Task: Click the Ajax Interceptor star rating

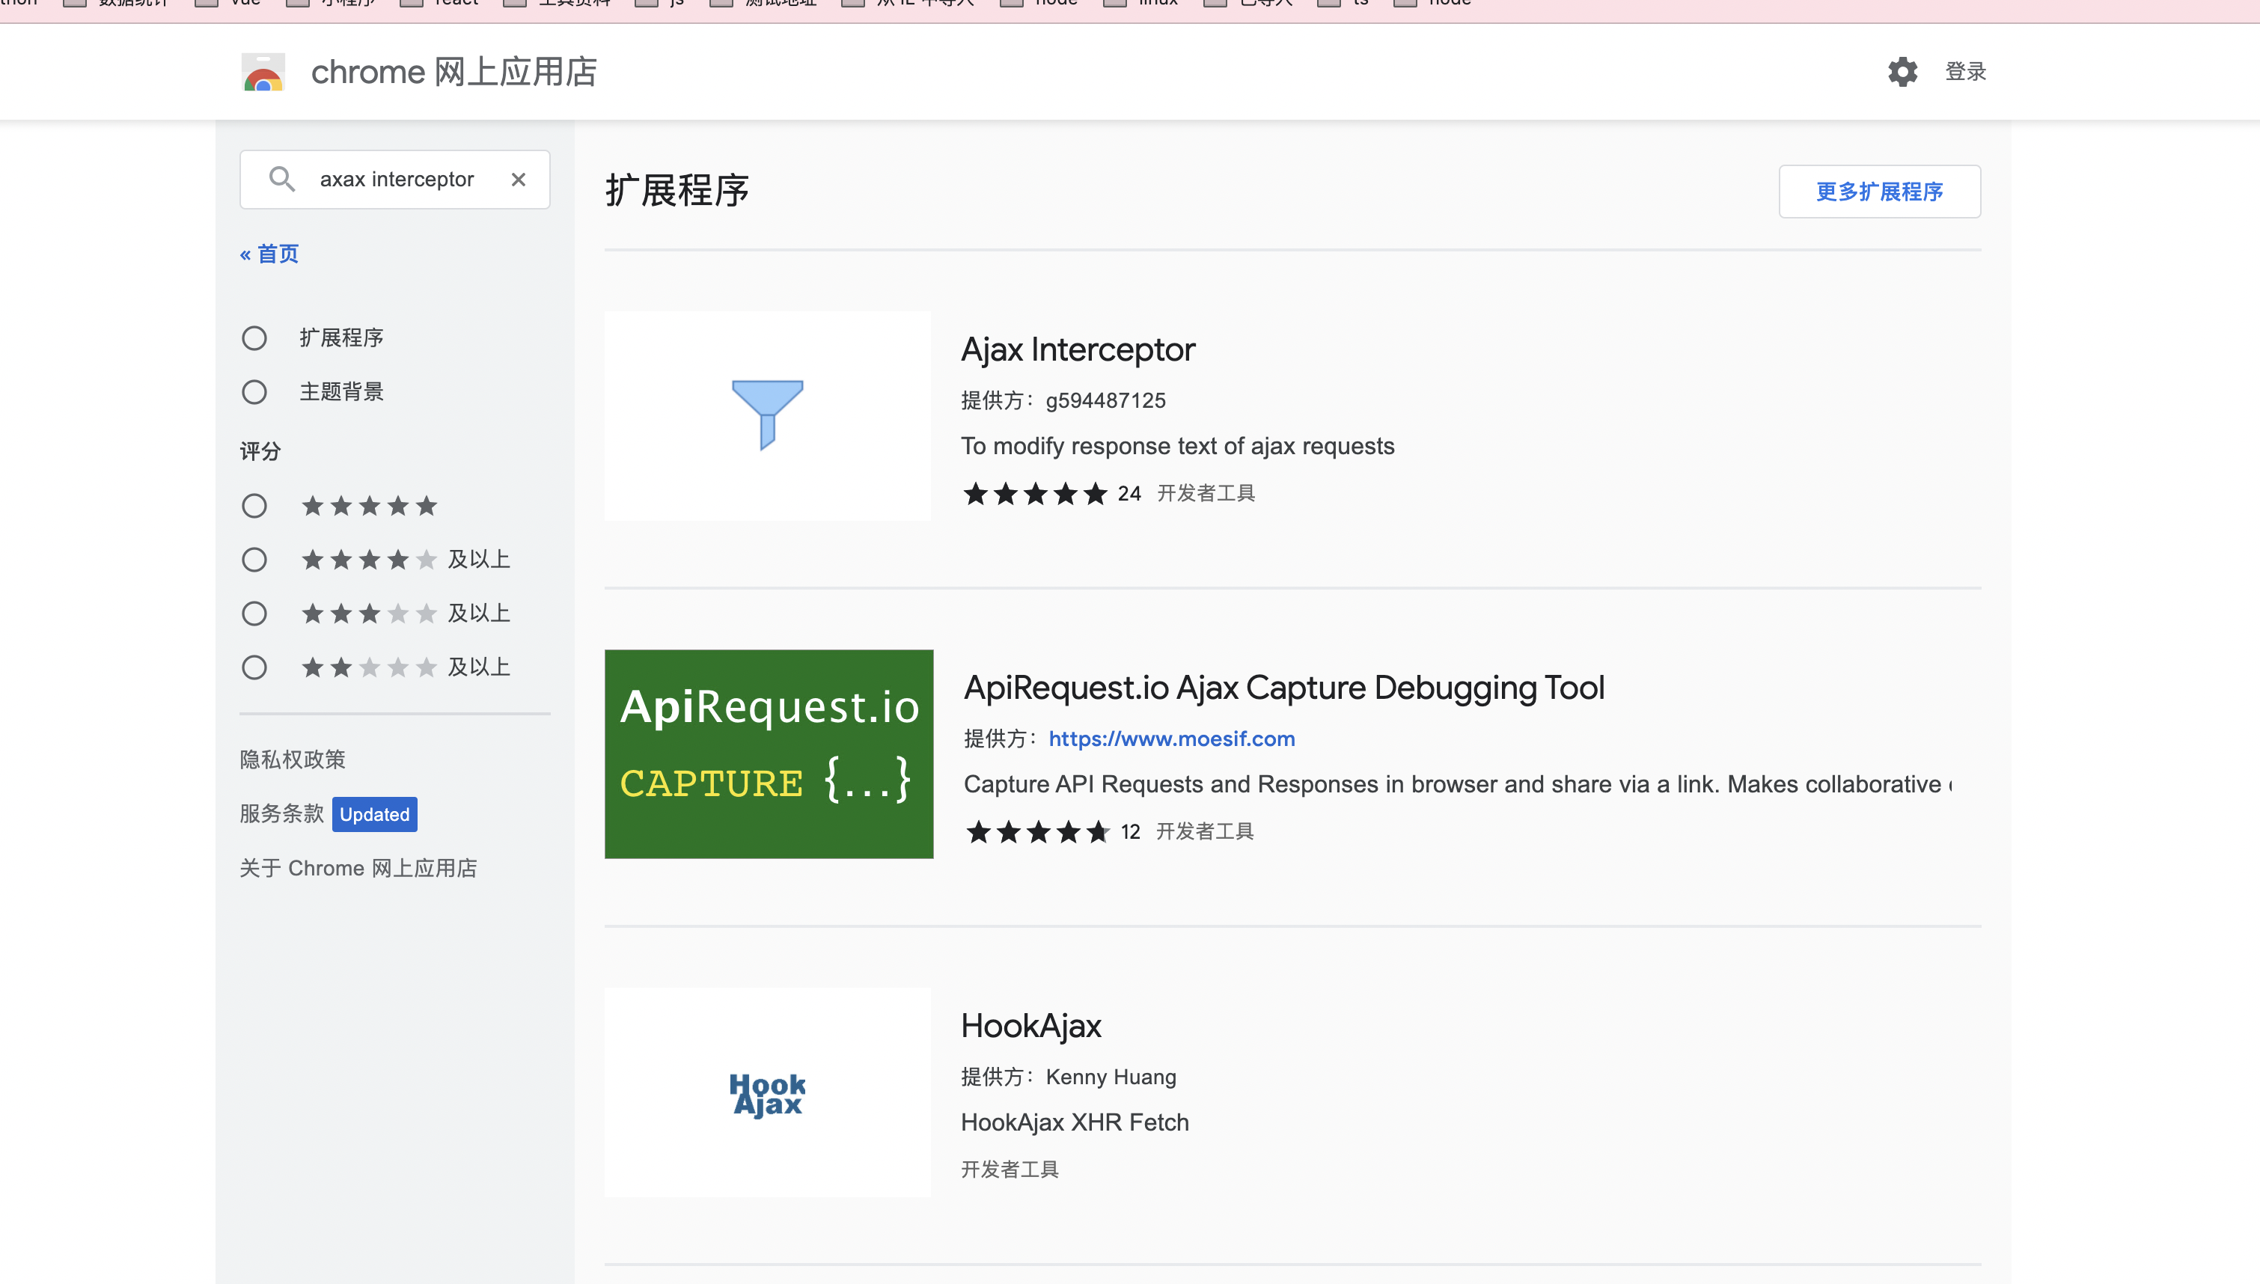Action: pyautogui.click(x=1034, y=493)
